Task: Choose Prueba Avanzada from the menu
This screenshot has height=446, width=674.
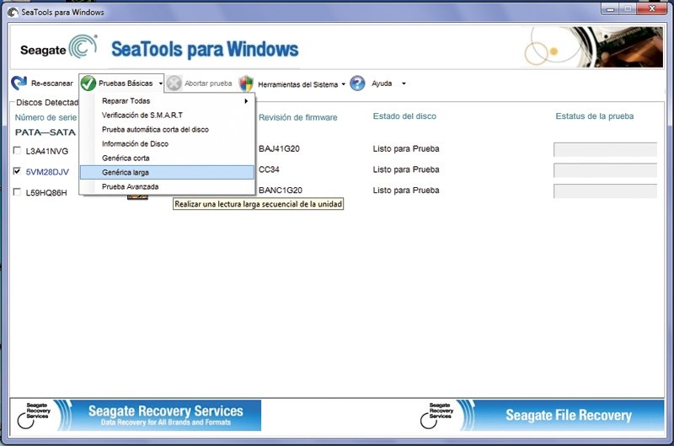Action: tap(168, 186)
